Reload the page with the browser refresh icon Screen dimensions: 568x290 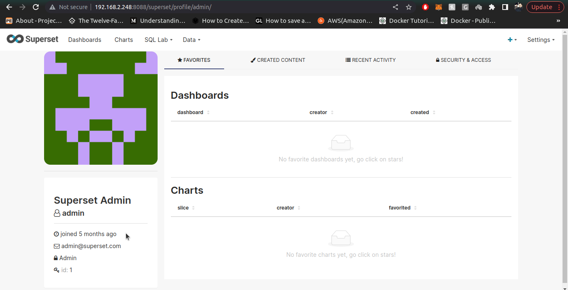point(36,7)
